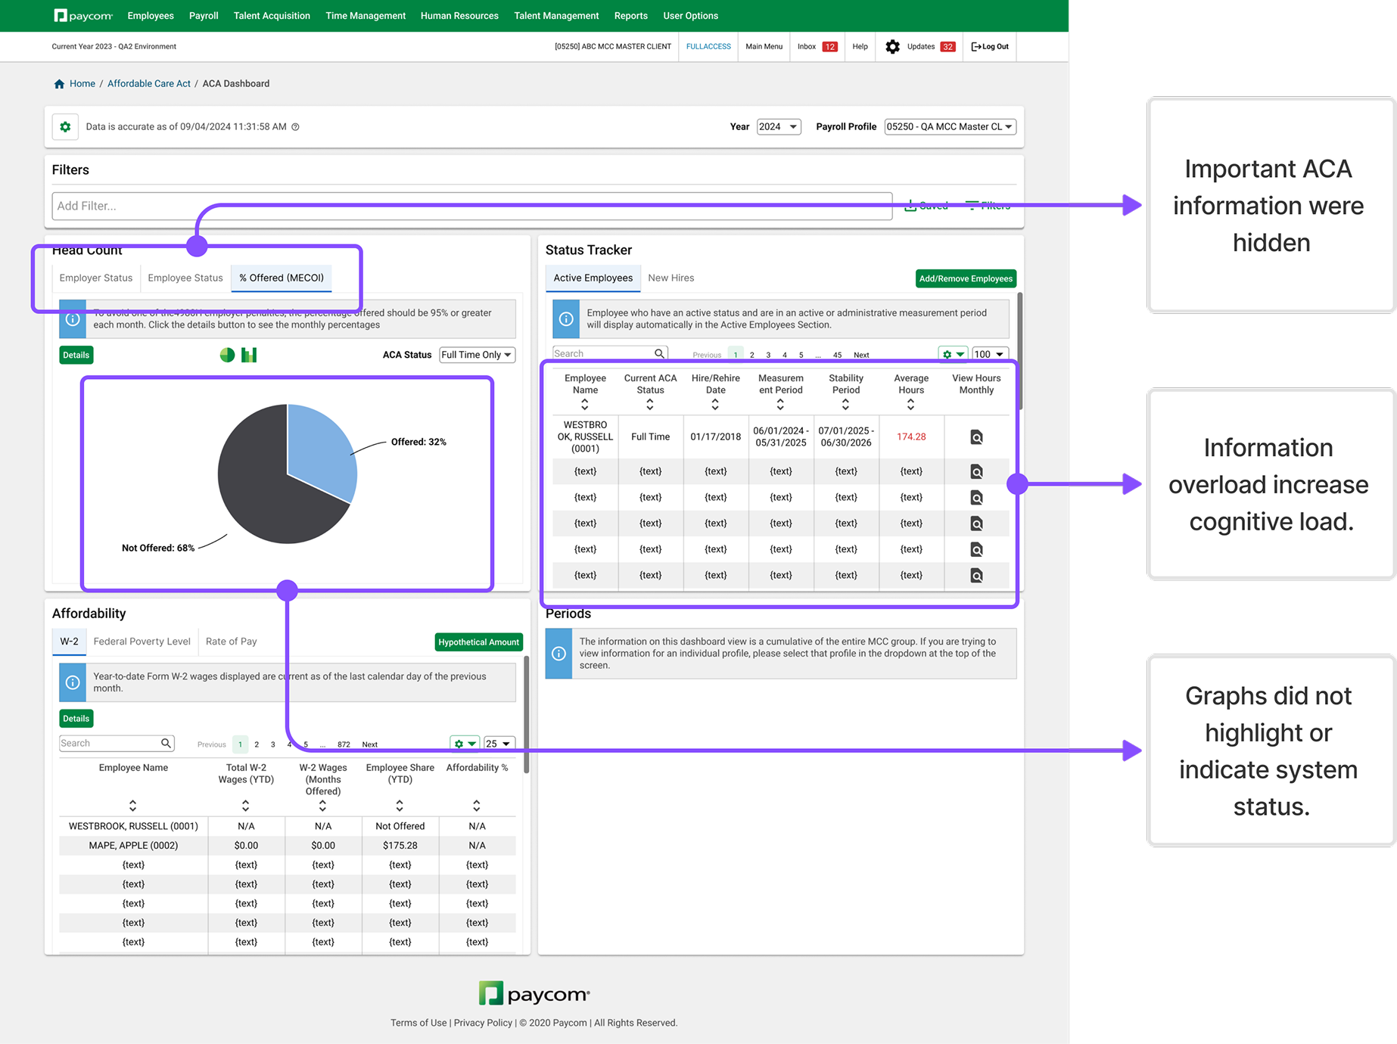The width and height of the screenshot is (1397, 1044).
Task: Click the Periods info icon
Action: [x=558, y=654]
